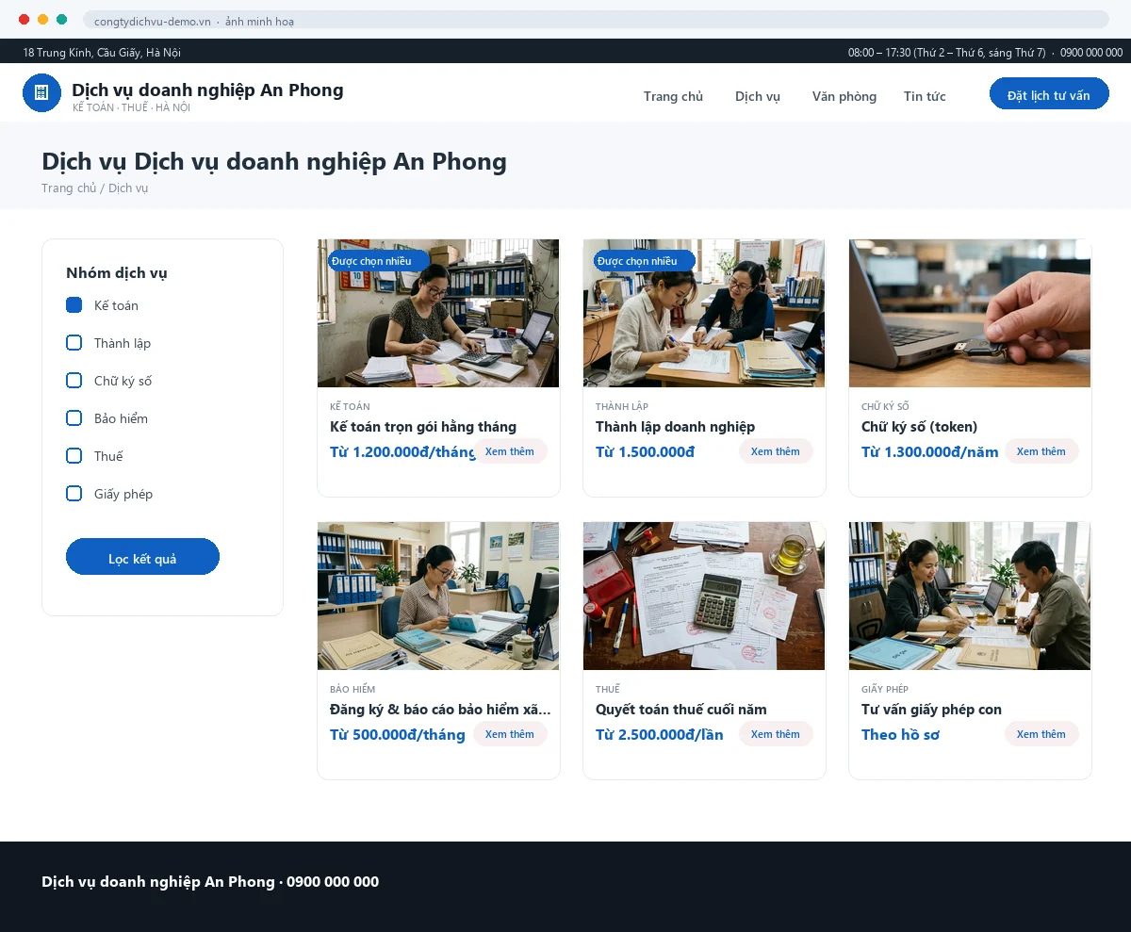Image resolution: width=1131 pixels, height=932 pixels.
Task: Click the Chữ ký số (token) title
Action: (x=920, y=427)
